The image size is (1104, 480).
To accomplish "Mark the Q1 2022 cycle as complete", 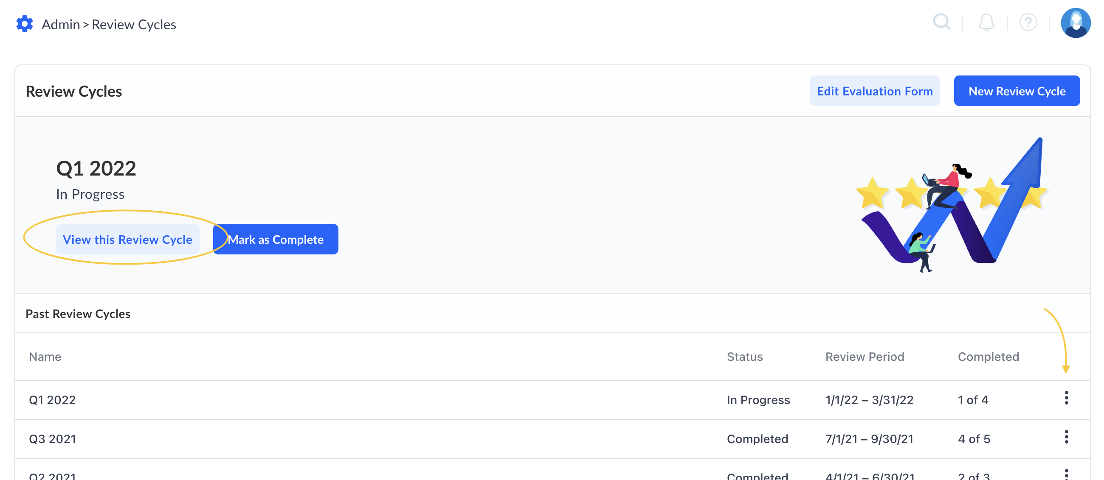I will pyautogui.click(x=276, y=240).
